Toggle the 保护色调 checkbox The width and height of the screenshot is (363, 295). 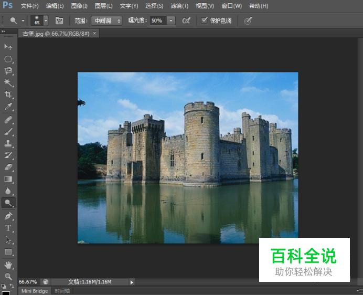point(205,20)
